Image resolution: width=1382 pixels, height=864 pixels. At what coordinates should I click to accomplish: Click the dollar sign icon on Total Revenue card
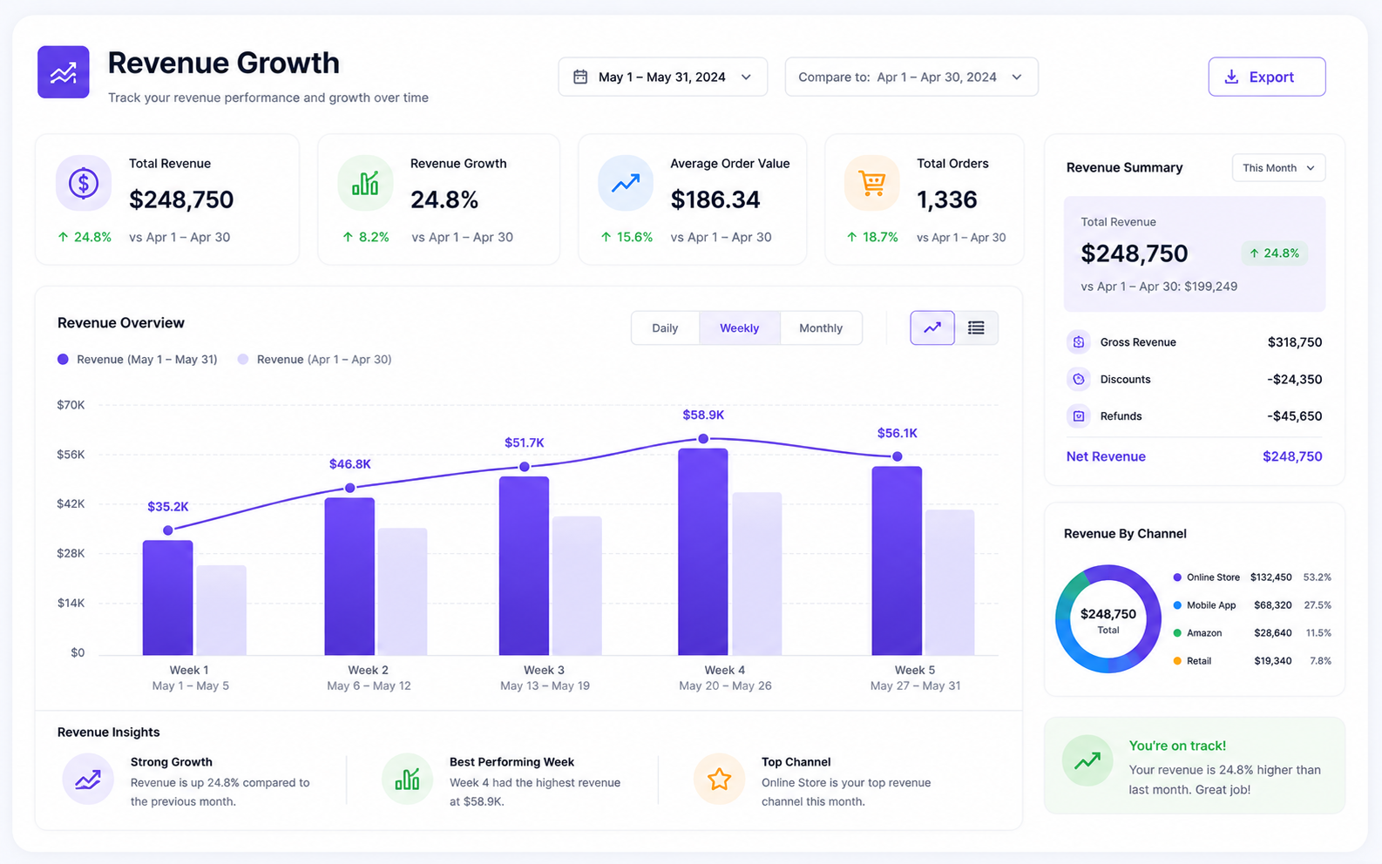[84, 183]
